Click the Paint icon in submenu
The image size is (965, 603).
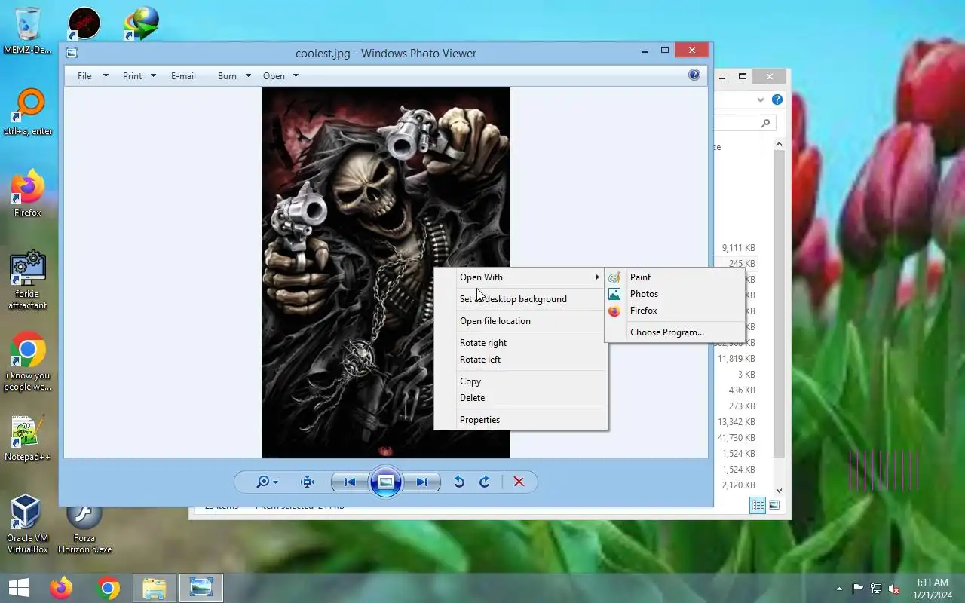pyautogui.click(x=614, y=277)
